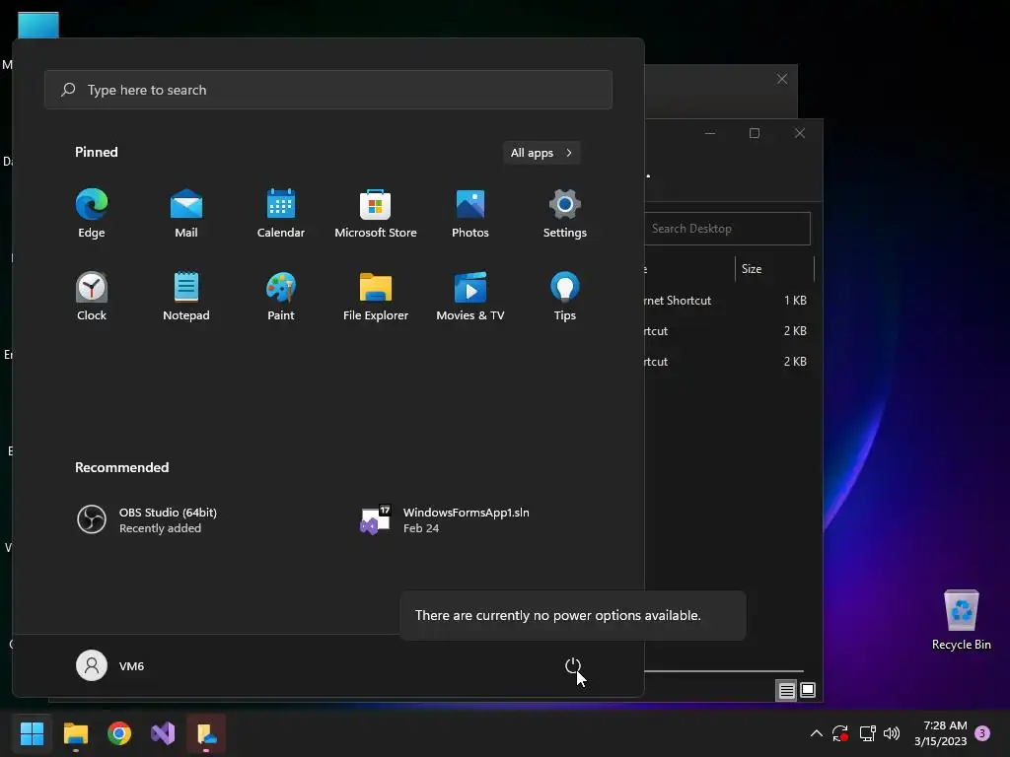Open the VM6 user account menu
Image resolution: width=1010 pixels, height=757 pixels.
tap(110, 665)
